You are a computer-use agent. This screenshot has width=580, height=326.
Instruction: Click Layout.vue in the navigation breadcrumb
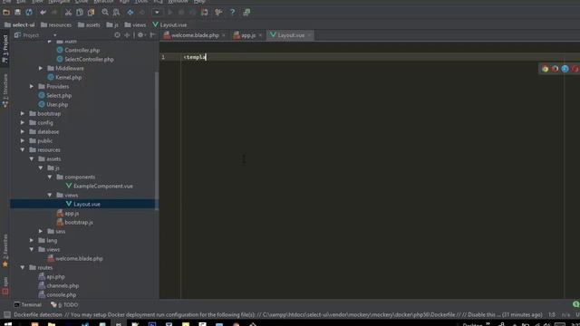pyautogui.click(x=169, y=24)
